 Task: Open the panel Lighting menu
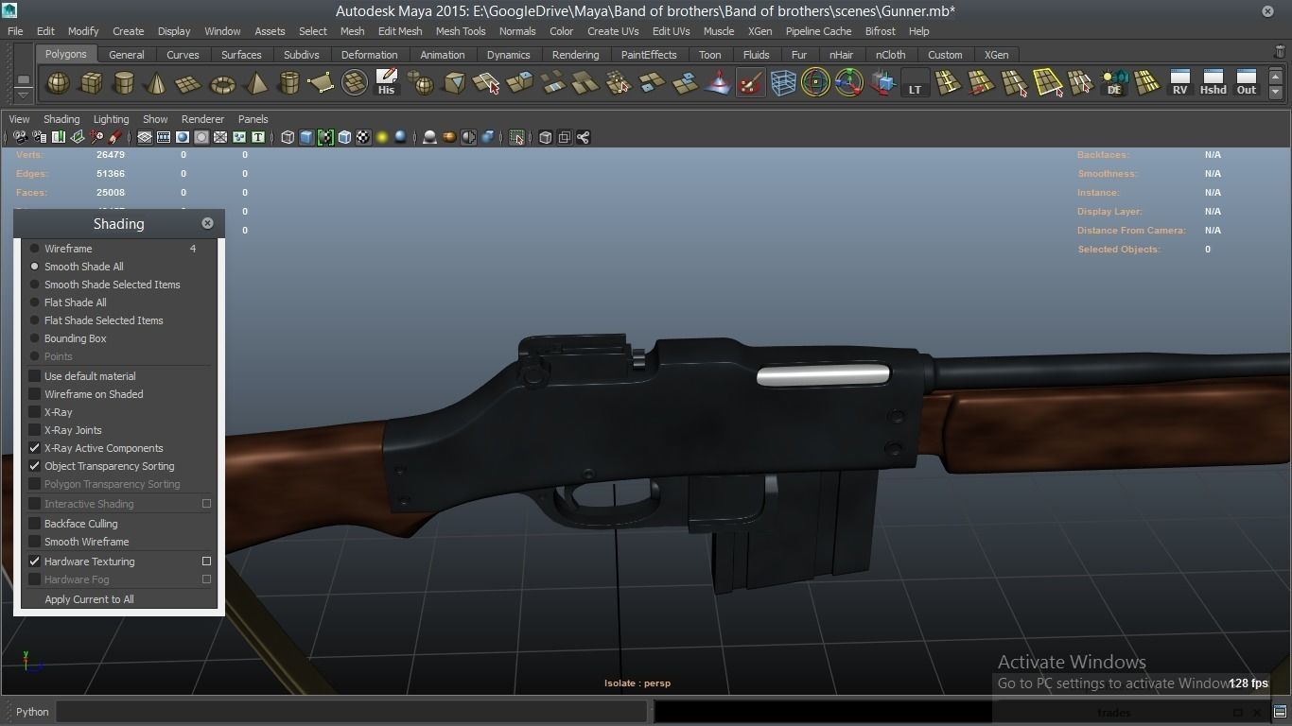pos(111,119)
